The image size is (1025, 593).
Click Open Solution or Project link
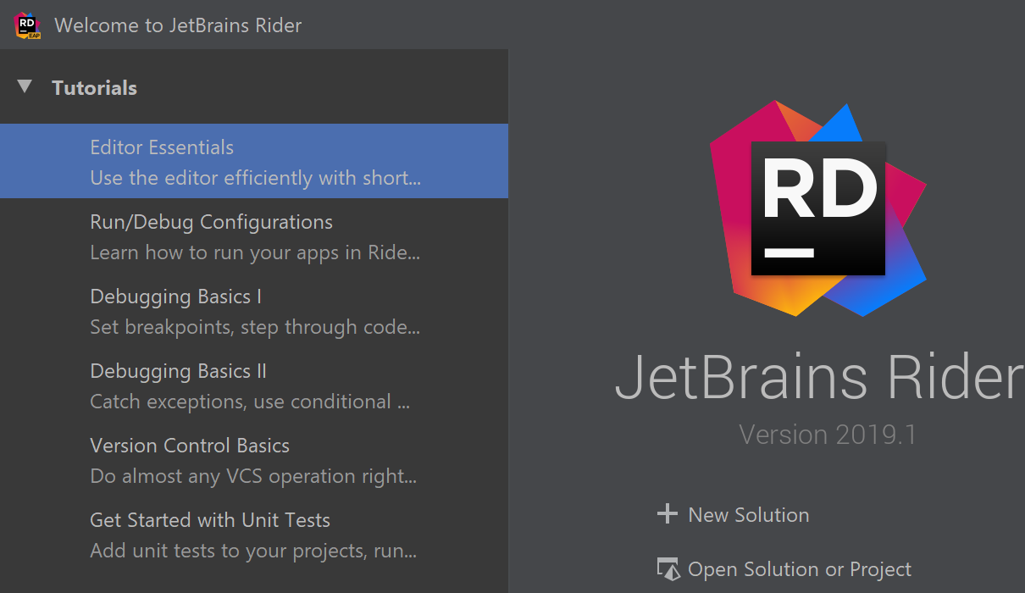[x=800, y=569]
